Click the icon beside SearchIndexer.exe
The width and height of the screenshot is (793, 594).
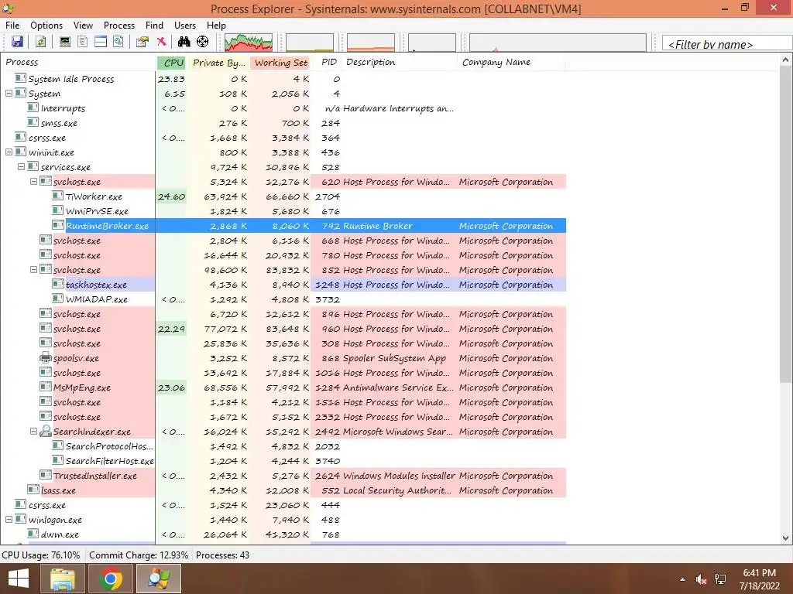[x=46, y=432]
